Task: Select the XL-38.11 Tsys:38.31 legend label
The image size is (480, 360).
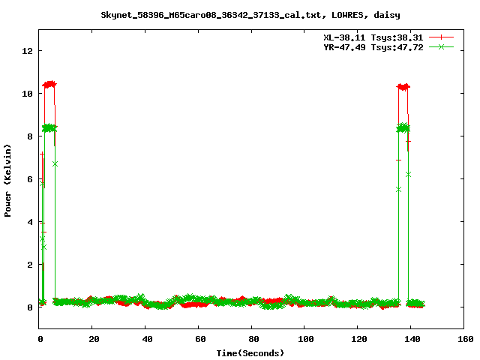Action: (x=373, y=37)
